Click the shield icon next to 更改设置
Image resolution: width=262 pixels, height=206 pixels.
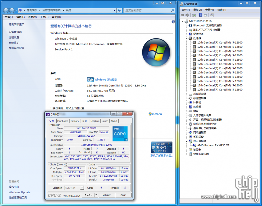pos(150,114)
